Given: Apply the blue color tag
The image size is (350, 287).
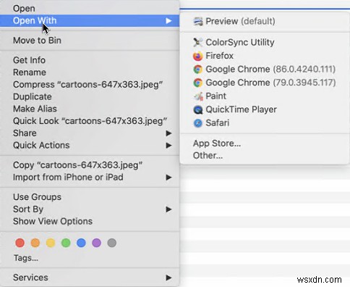Looking at the screenshot, I should [81, 243].
